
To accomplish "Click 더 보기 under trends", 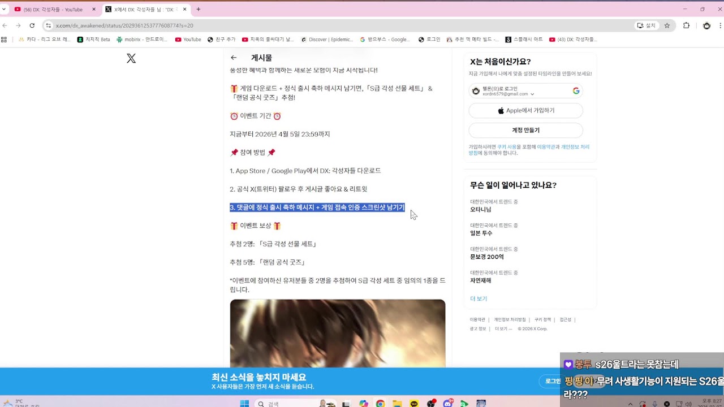I will tap(479, 298).
